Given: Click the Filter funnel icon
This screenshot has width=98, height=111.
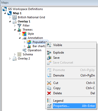Looking at the screenshot, I should click(19, 25).
